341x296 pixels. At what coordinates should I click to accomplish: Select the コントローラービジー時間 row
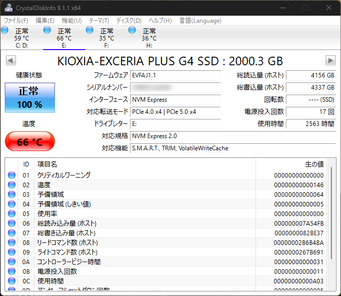click(x=166, y=262)
